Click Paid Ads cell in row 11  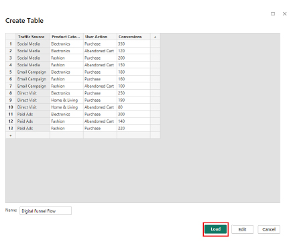point(33,115)
